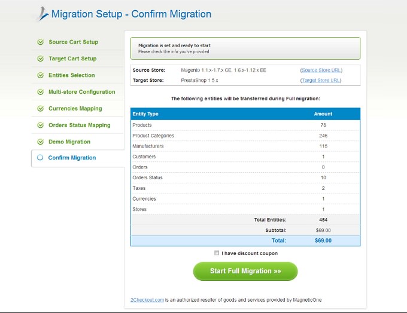
Task: Open the Entities Selection step
Action: click(72, 75)
